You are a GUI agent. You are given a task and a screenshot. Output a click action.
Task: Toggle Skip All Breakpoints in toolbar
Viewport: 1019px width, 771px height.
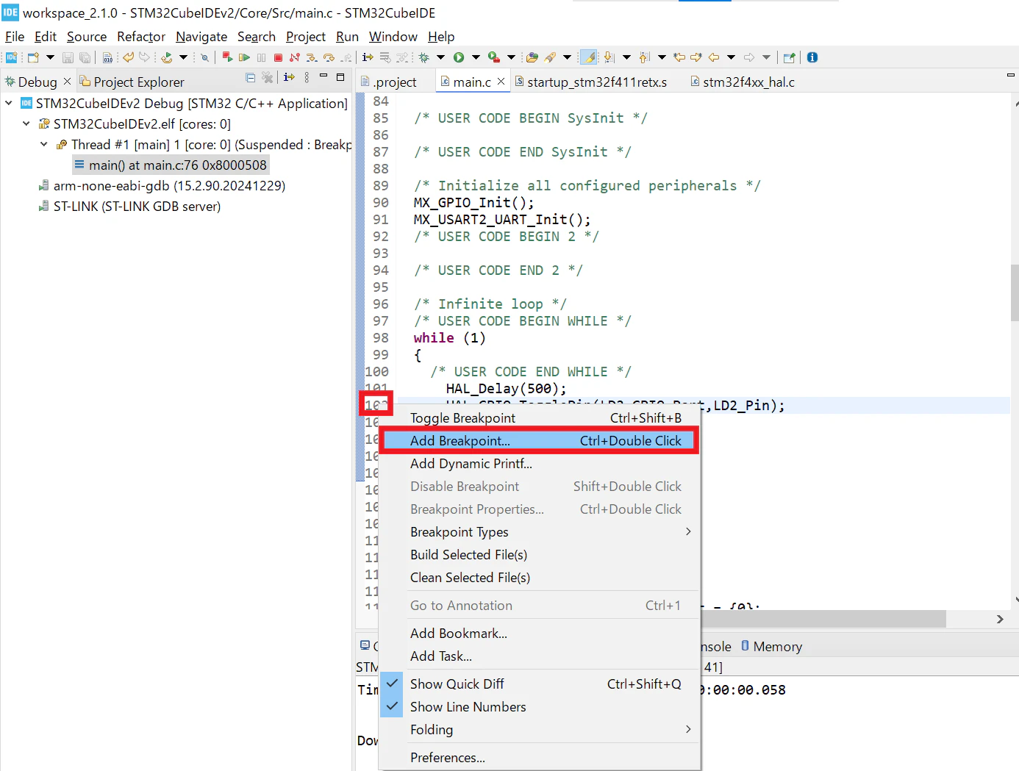click(205, 57)
